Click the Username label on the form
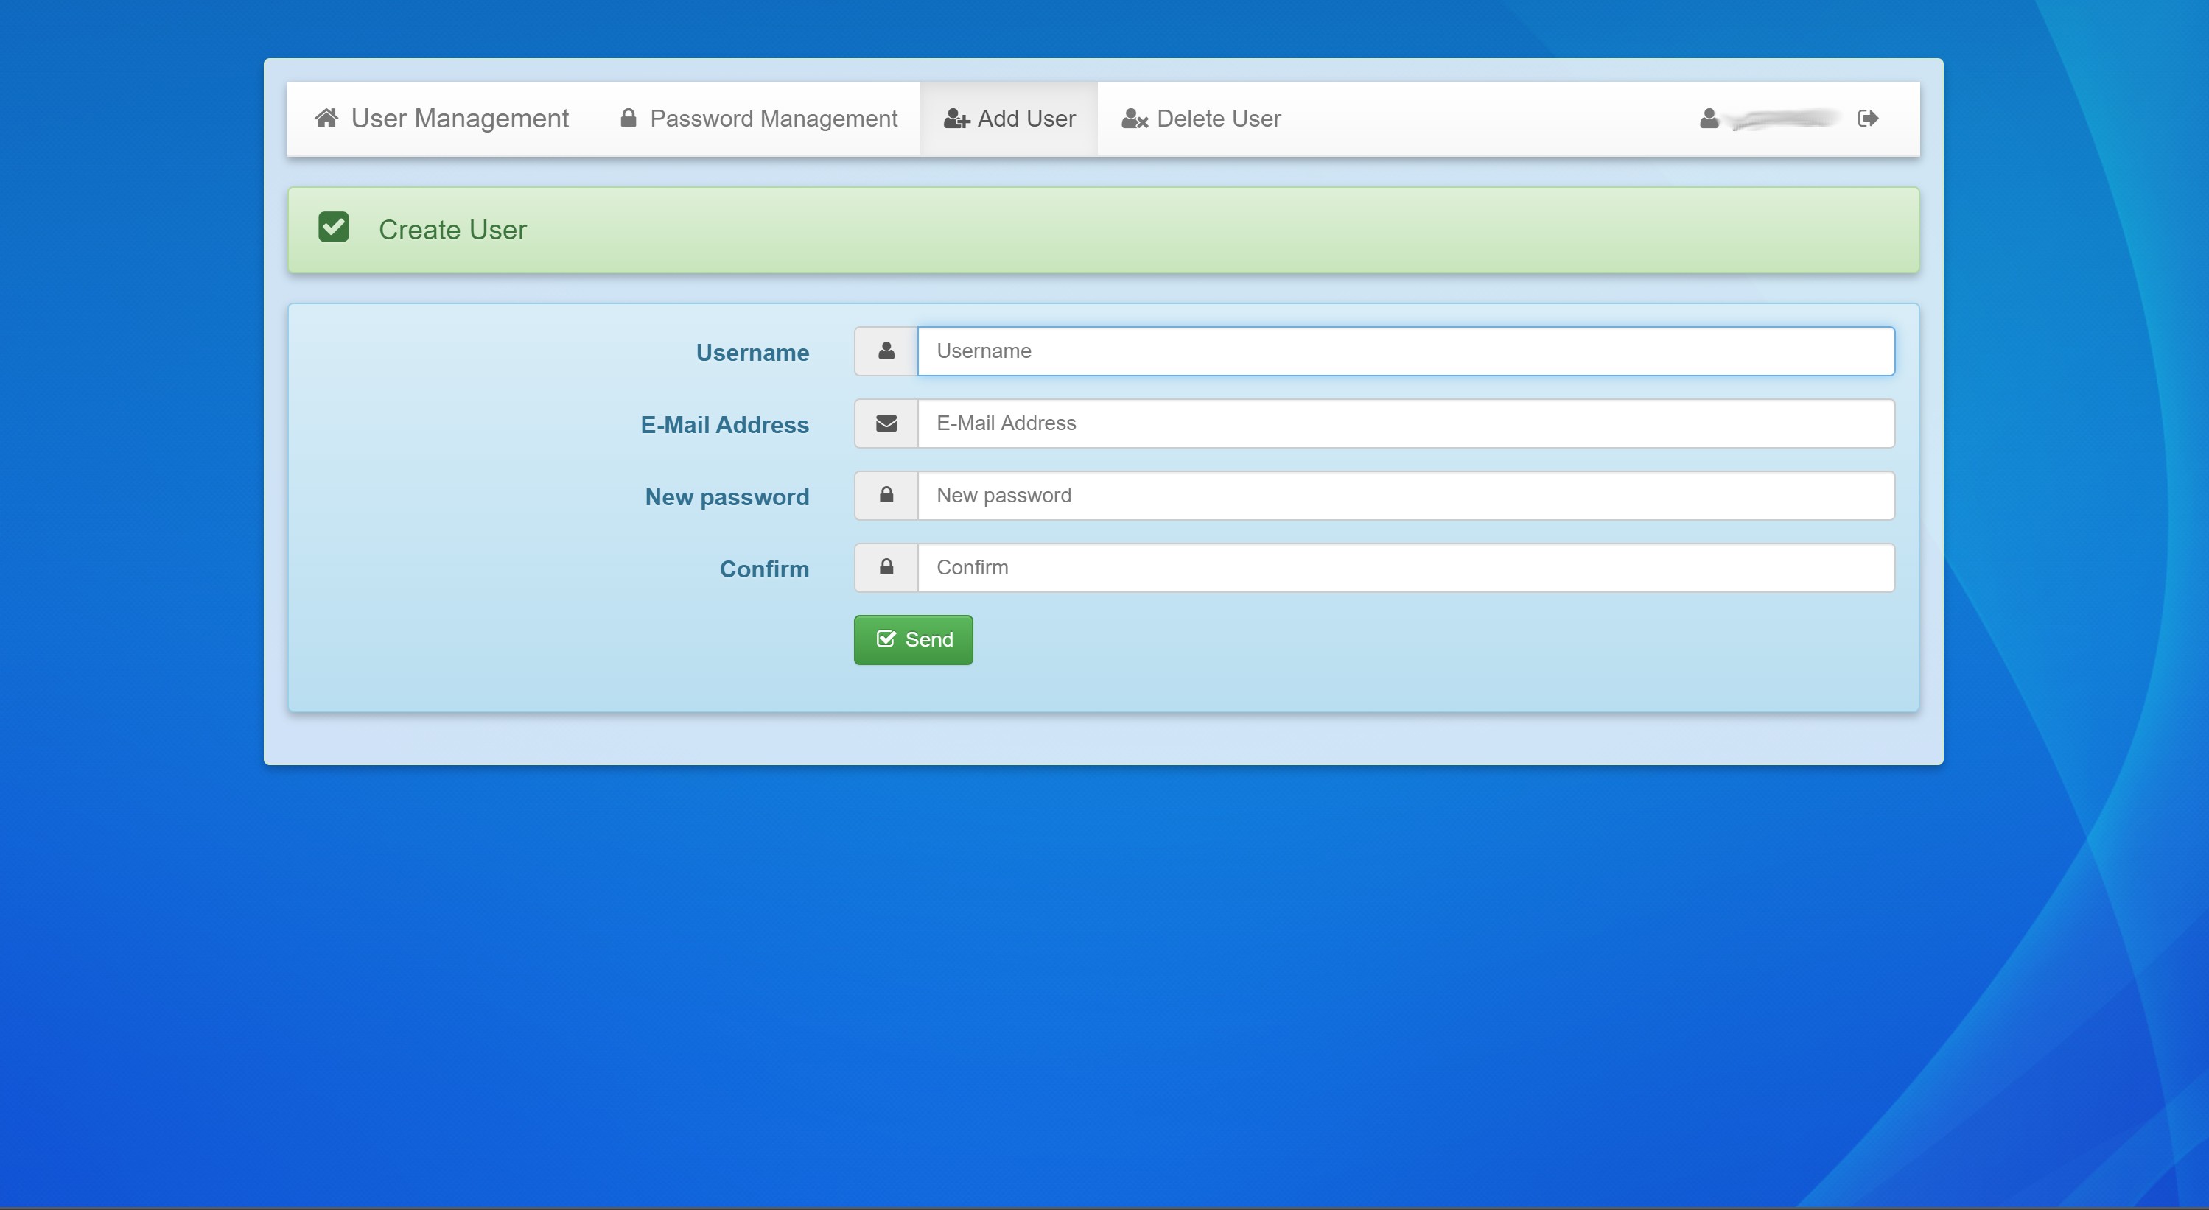The width and height of the screenshot is (2209, 1210). (753, 351)
